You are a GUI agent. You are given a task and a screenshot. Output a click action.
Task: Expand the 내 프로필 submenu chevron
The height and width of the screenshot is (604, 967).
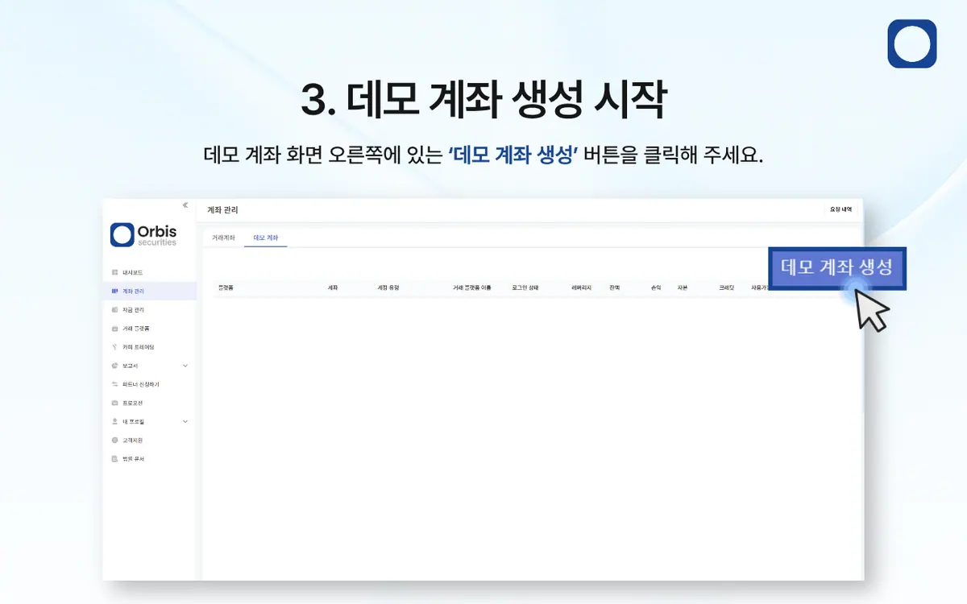coord(185,421)
